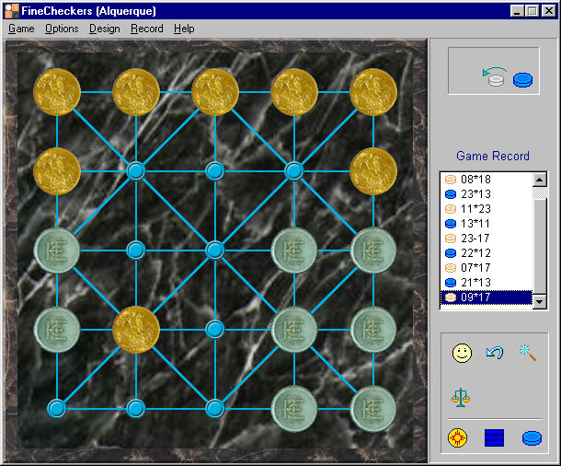Select move 09*17 in Game Record

486,297
